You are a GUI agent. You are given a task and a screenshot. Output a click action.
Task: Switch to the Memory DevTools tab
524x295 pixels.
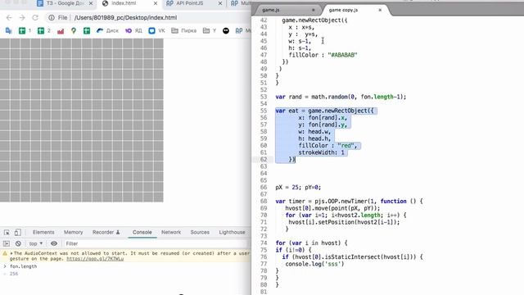point(73,232)
